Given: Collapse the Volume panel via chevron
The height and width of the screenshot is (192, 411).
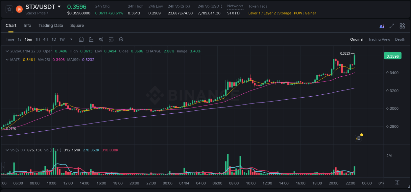Looking at the screenshot, I should click(x=7, y=149).
